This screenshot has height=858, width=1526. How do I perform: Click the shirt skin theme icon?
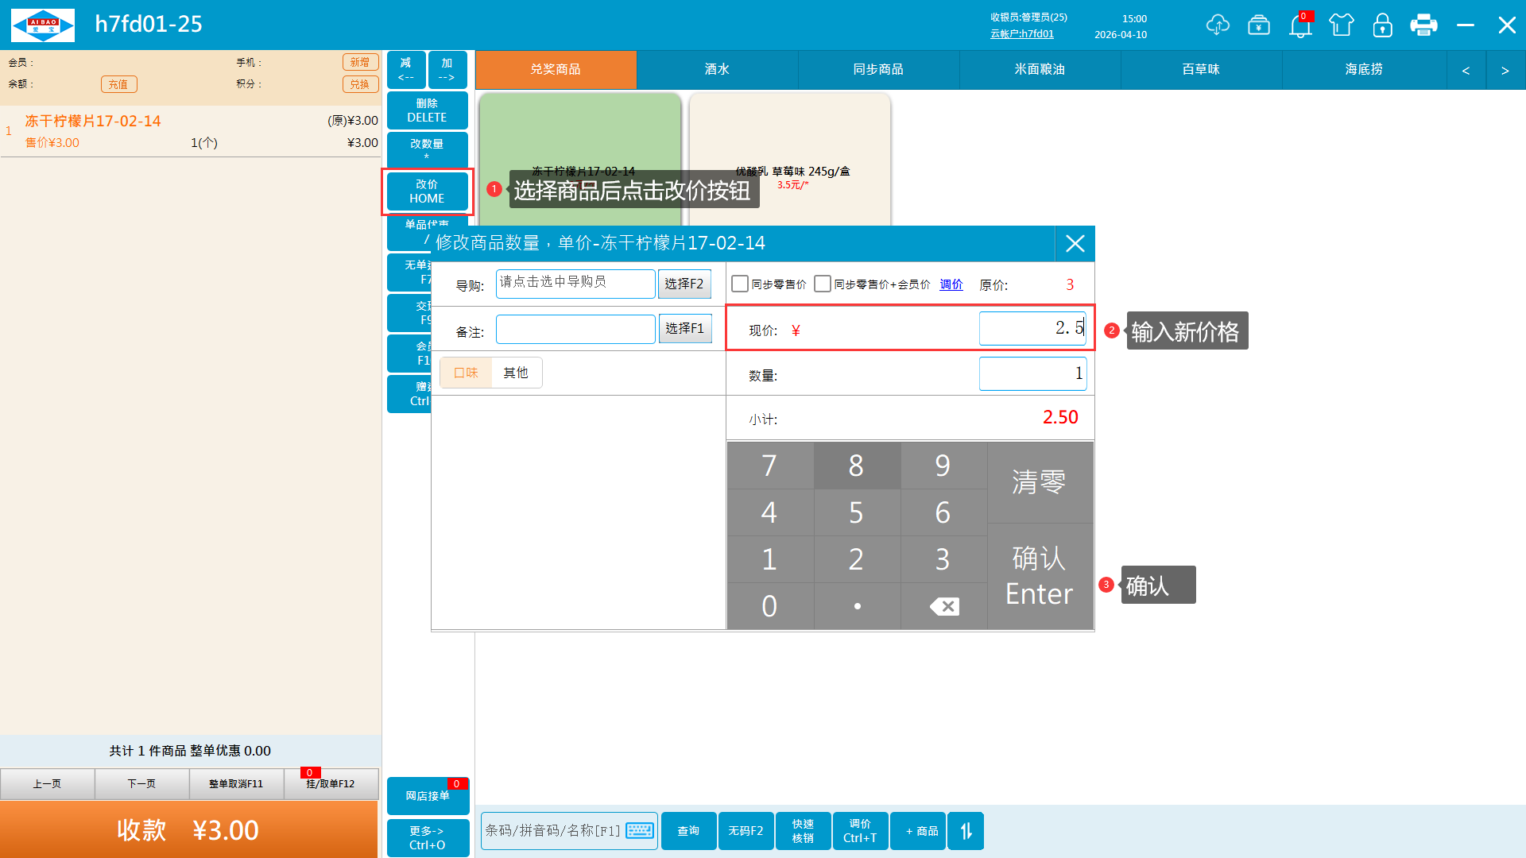click(1342, 25)
